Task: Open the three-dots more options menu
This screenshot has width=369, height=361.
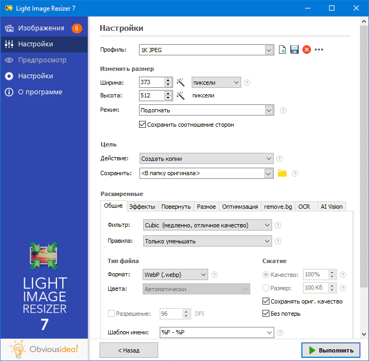Action: pos(319,50)
